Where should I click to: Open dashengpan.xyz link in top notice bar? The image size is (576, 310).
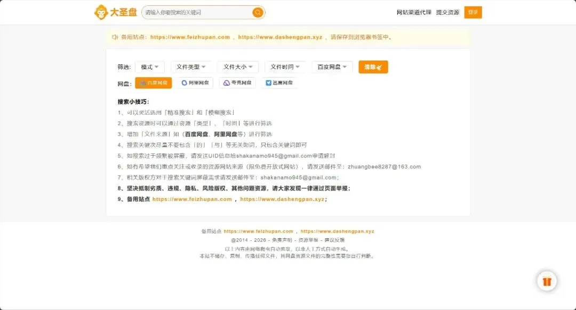click(280, 37)
